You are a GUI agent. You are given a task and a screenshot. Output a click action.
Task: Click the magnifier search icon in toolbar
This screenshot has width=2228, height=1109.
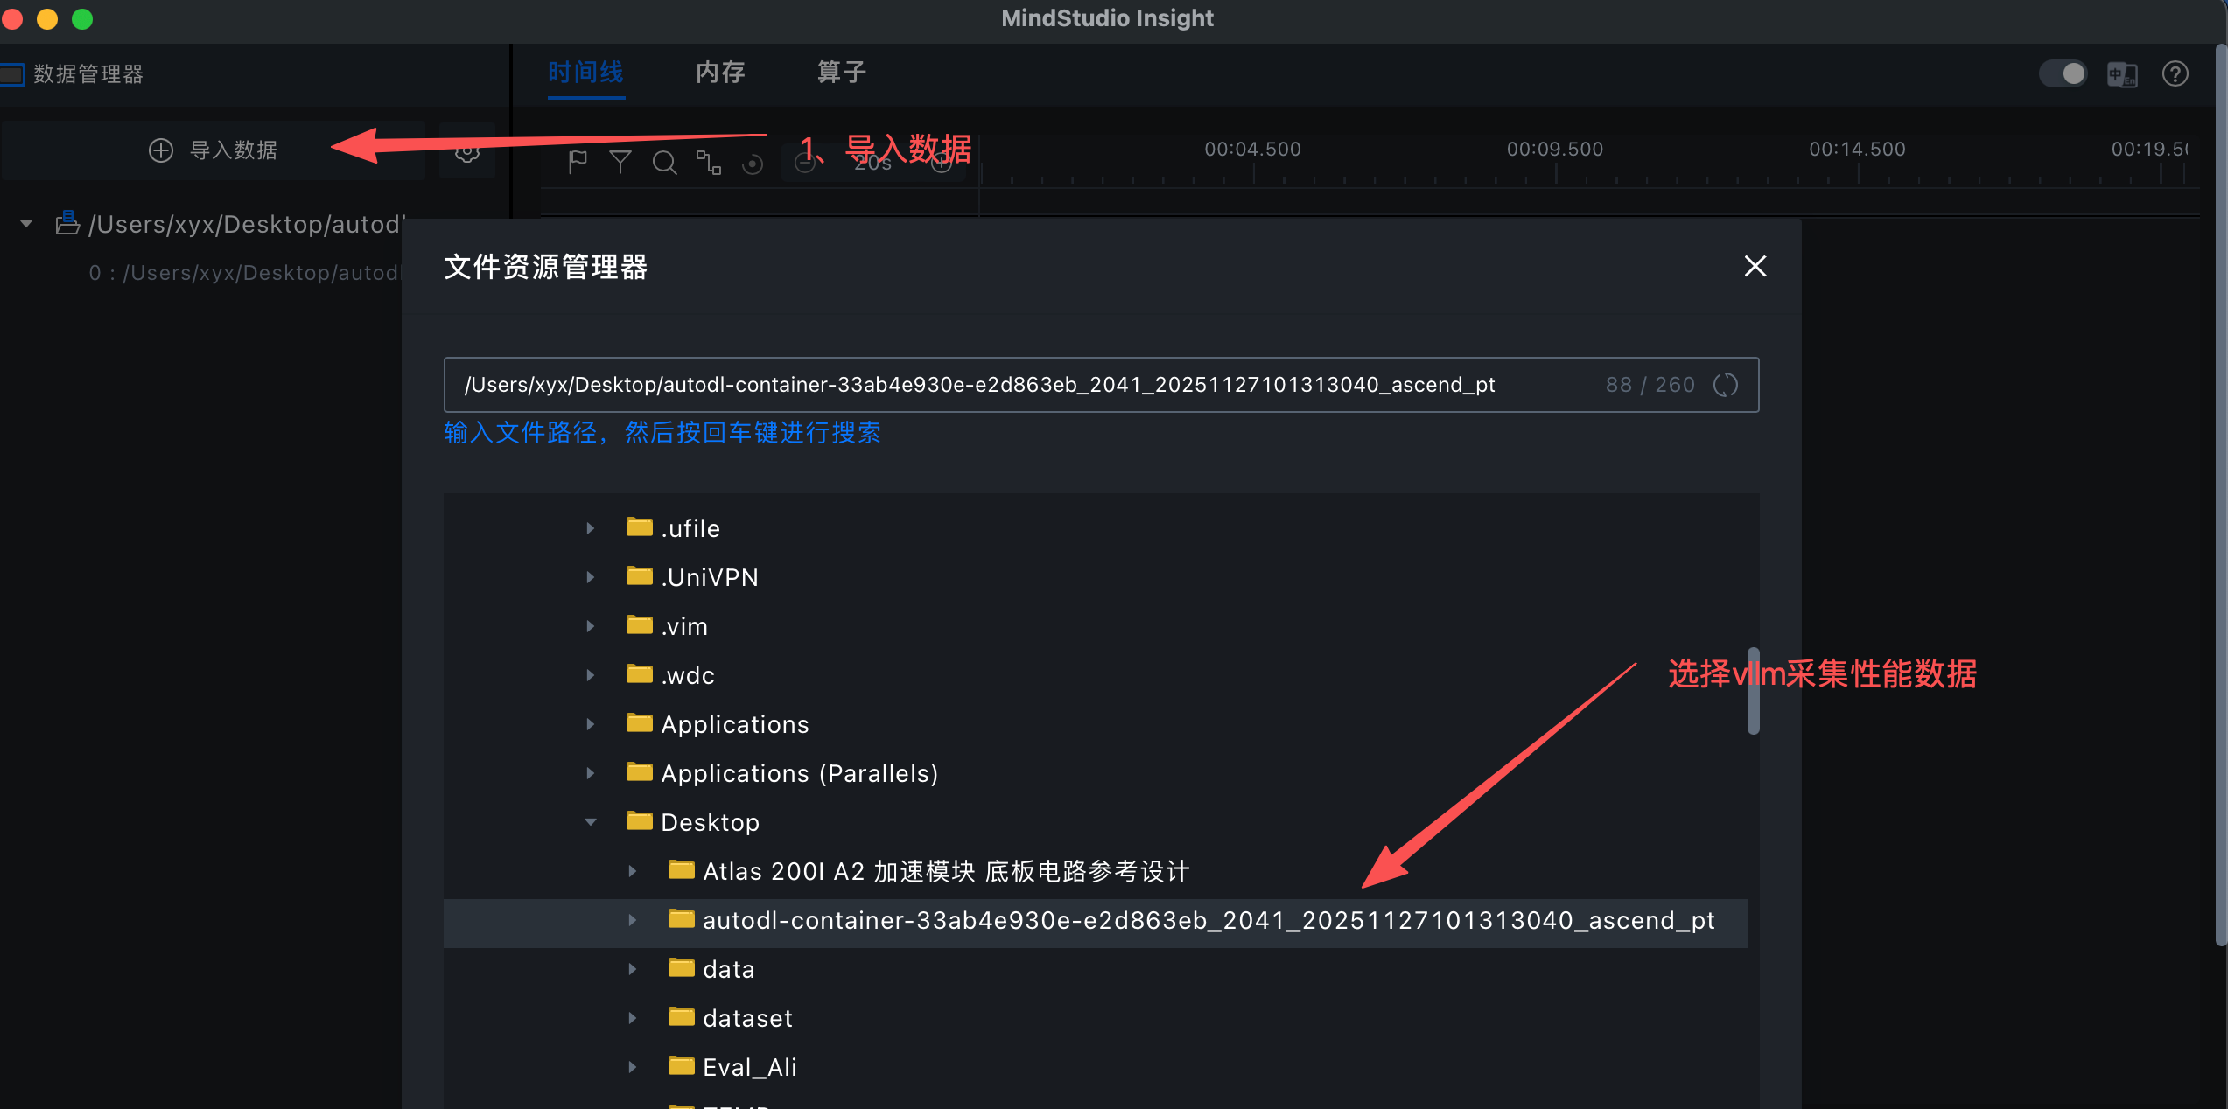click(x=664, y=163)
